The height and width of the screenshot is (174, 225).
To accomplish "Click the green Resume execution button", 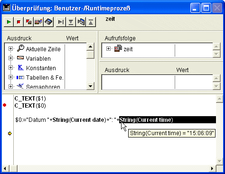I will 9,22.
